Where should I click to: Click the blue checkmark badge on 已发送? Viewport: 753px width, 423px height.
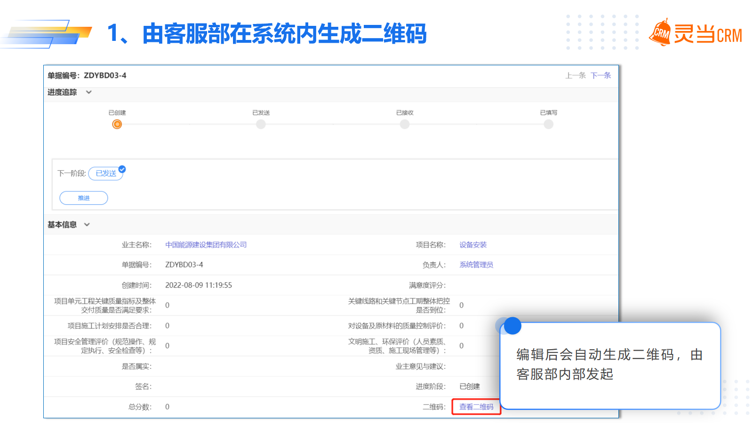pyautogui.click(x=122, y=169)
